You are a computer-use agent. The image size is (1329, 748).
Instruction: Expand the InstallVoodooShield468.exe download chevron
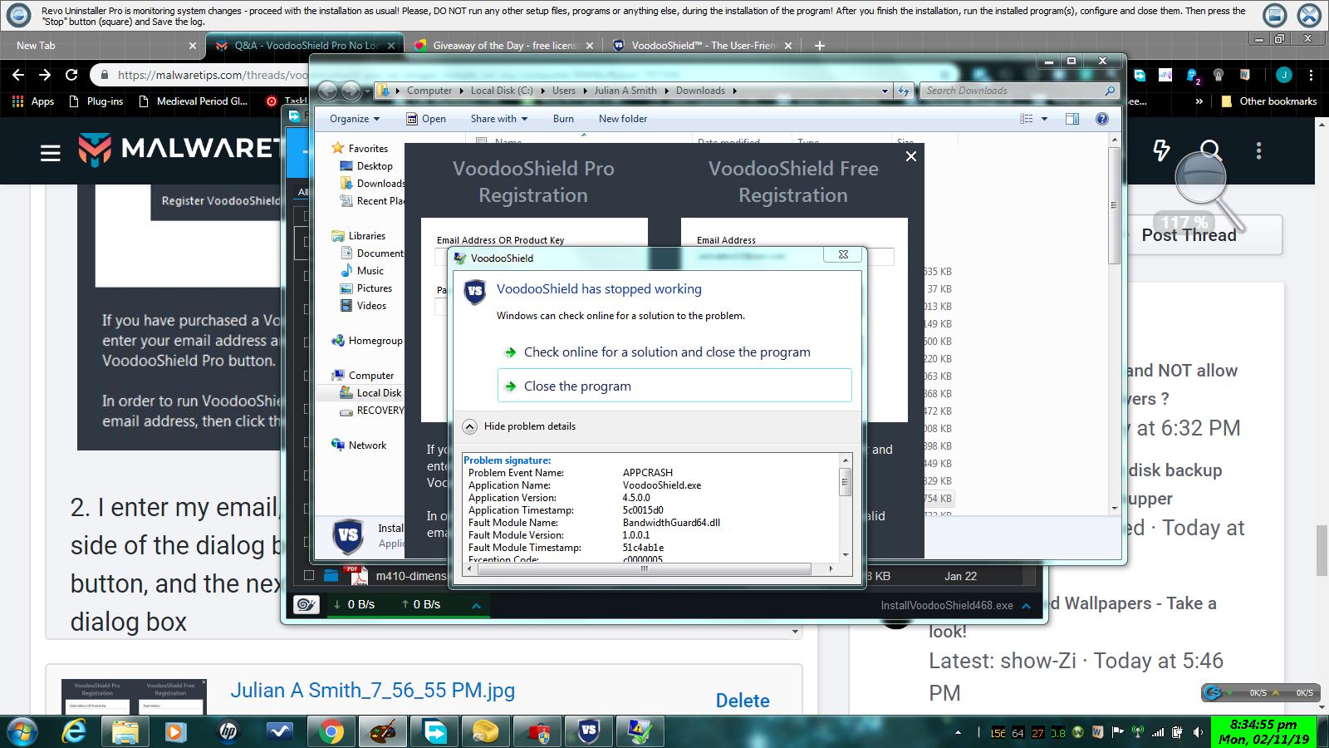[1026, 606]
